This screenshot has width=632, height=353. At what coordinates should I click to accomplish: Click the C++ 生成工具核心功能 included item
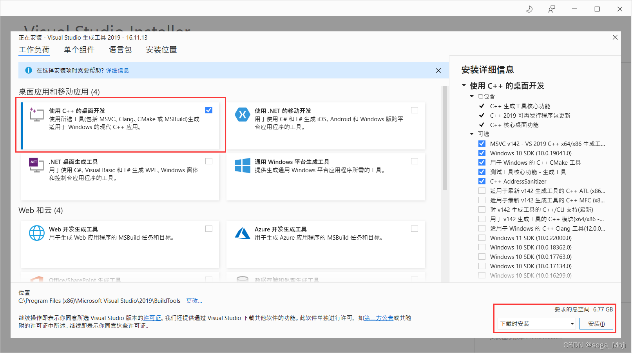point(520,106)
